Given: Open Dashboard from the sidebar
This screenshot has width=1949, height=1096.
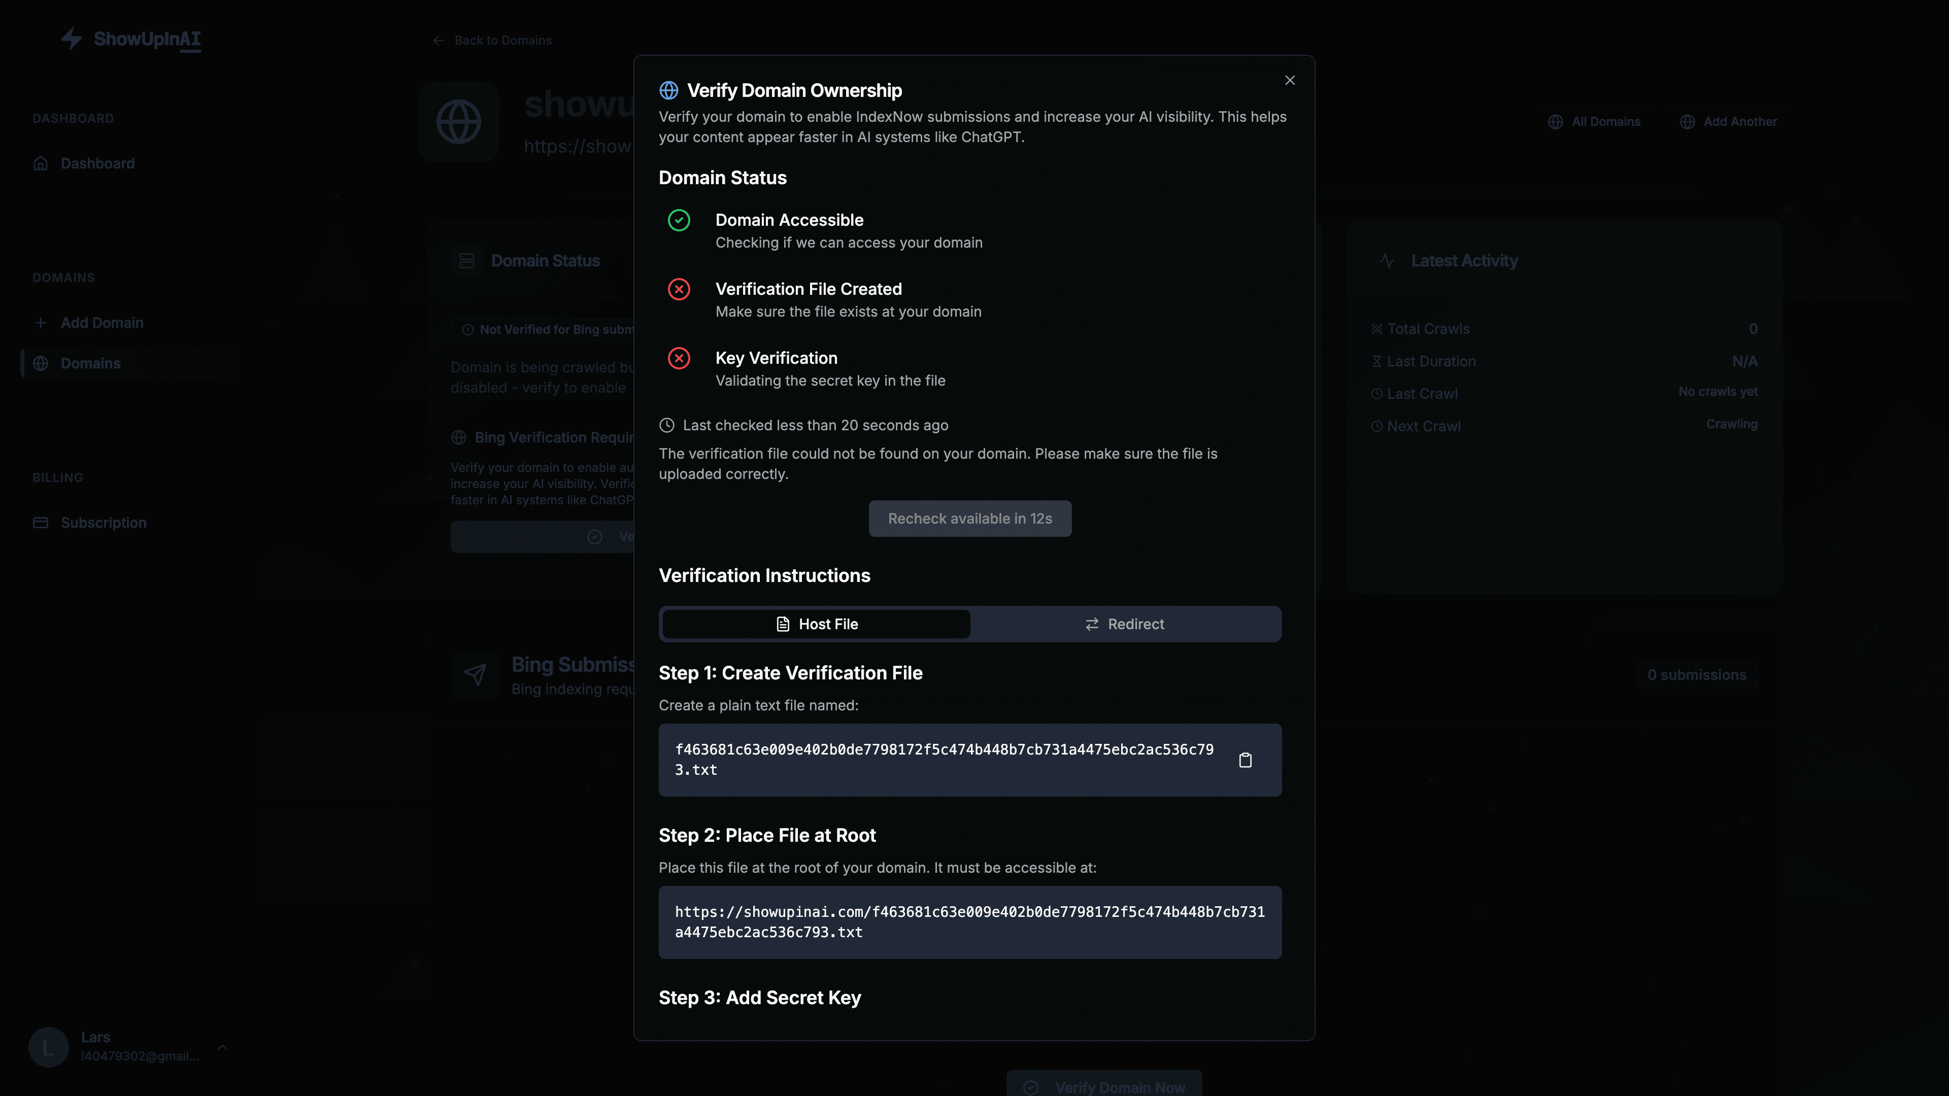Looking at the screenshot, I should pyautogui.click(x=97, y=163).
